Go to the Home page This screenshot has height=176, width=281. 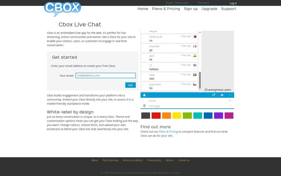[x=143, y=9]
